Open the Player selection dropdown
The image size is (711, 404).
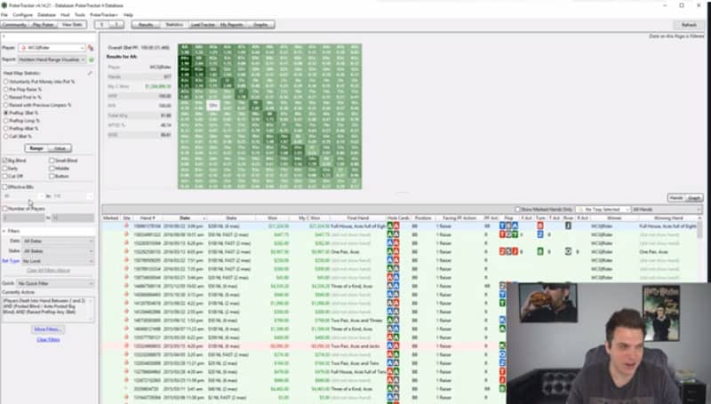point(52,48)
